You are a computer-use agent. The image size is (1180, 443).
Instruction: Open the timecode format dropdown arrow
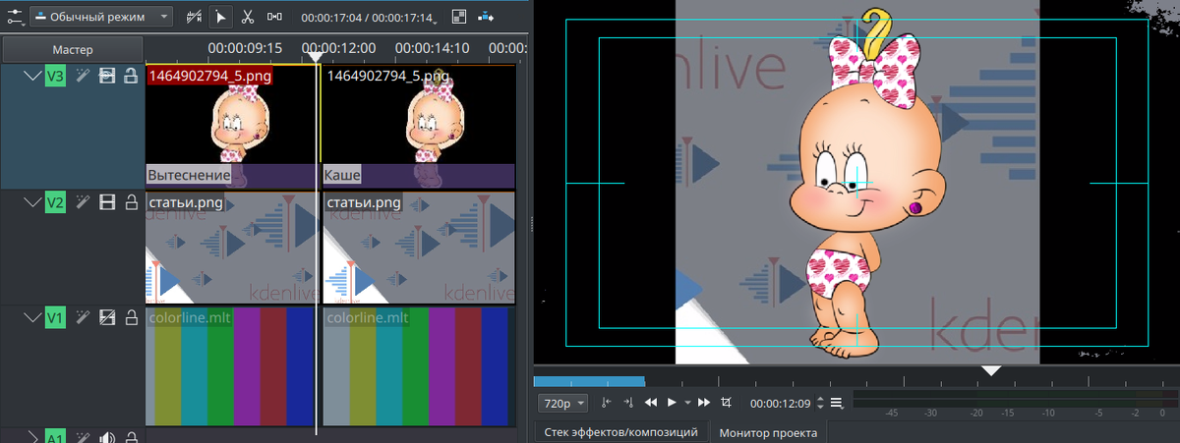[x=436, y=21]
